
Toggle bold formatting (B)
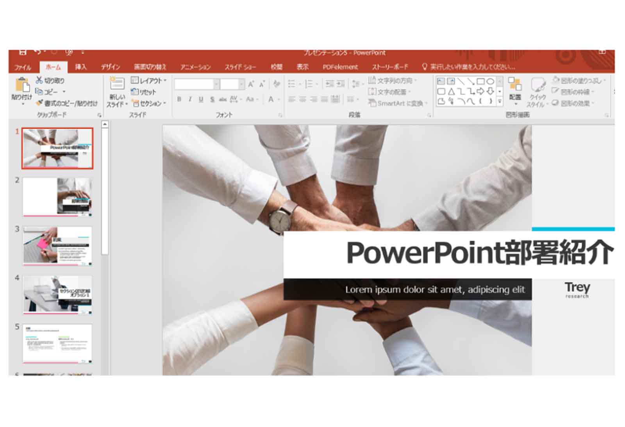179,99
